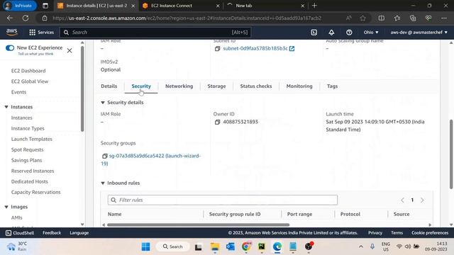This screenshot has height=255, width=454.
Task: Switch to the Networking tab
Action: (x=179, y=86)
